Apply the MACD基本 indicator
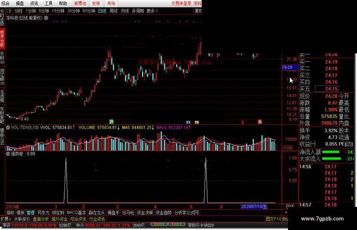Viewport: 357px width, 230px height. click(x=76, y=213)
